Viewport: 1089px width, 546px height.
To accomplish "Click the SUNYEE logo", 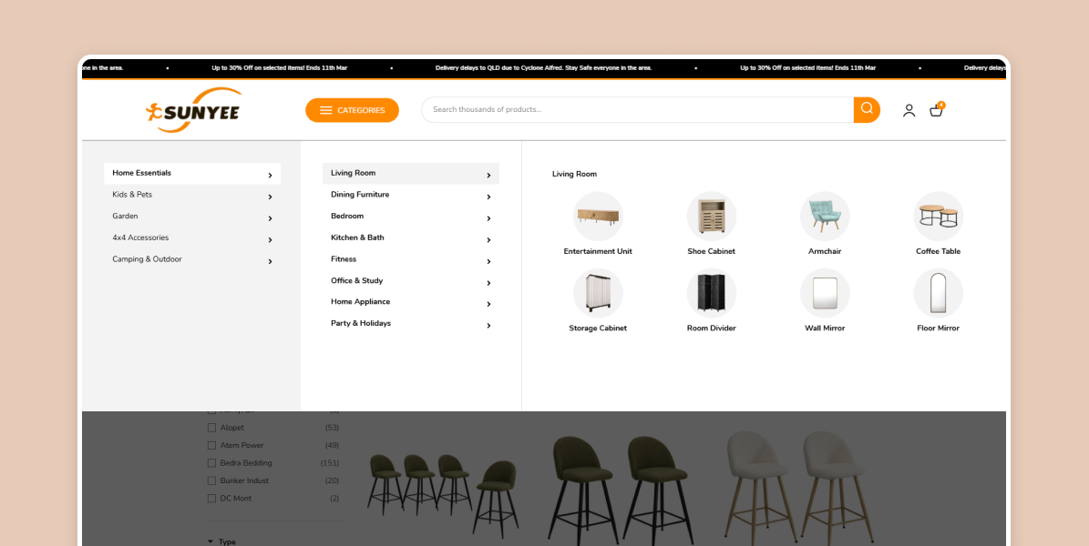I will tap(193, 109).
